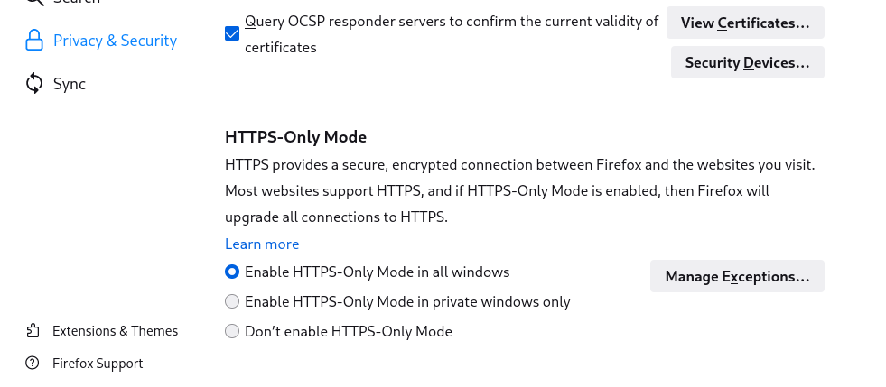Open the Extensions & Themes page label

pos(115,331)
